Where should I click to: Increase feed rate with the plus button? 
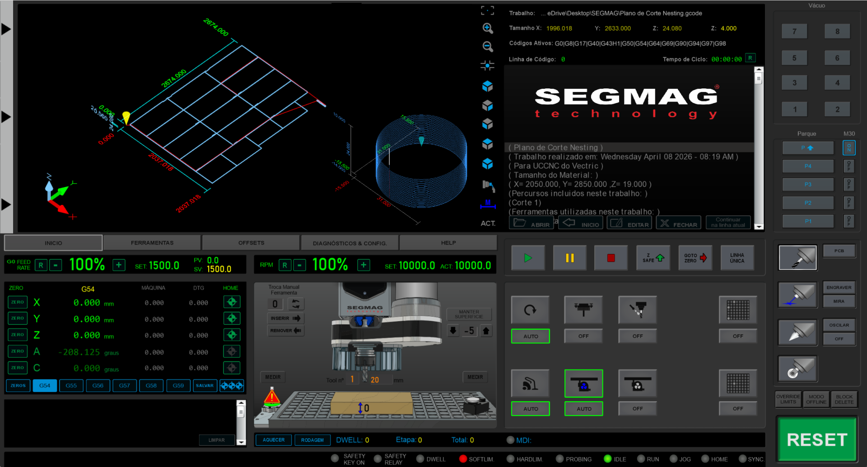coord(119,265)
